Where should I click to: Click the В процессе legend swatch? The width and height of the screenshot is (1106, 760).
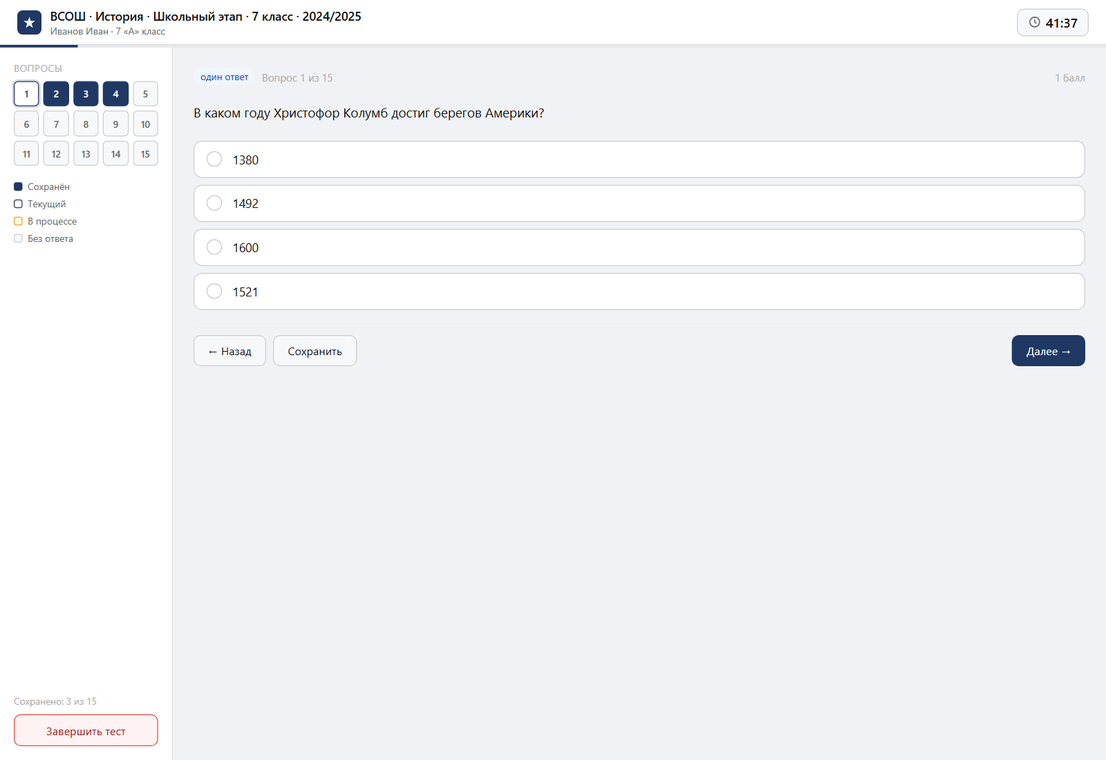tap(18, 221)
